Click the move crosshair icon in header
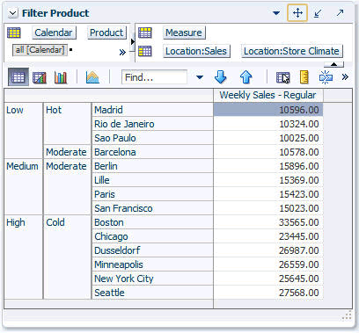This screenshot has width=359, height=333. pos(297,13)
